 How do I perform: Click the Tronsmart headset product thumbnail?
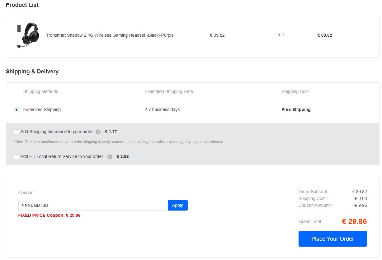click(28, 35)
